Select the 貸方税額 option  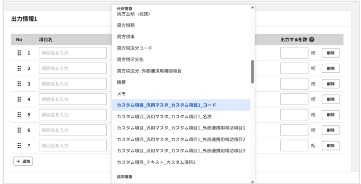(x=181, y=25)
